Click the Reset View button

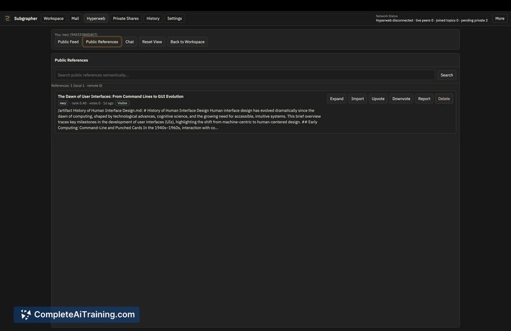coord(152,41)
